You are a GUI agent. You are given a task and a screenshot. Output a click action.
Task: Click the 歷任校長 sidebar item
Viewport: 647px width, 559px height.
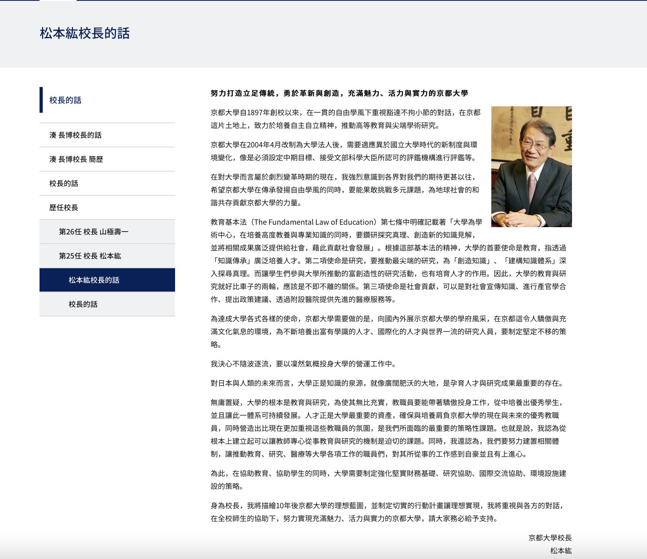[64, 208]
